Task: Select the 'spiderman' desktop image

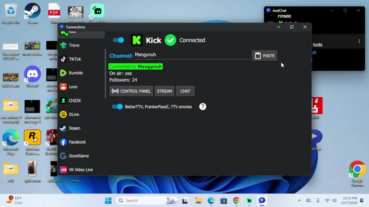Action: tap(32, 172)
